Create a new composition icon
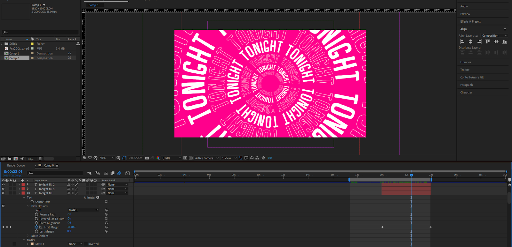512x247 pixels. tap(16, 159)
